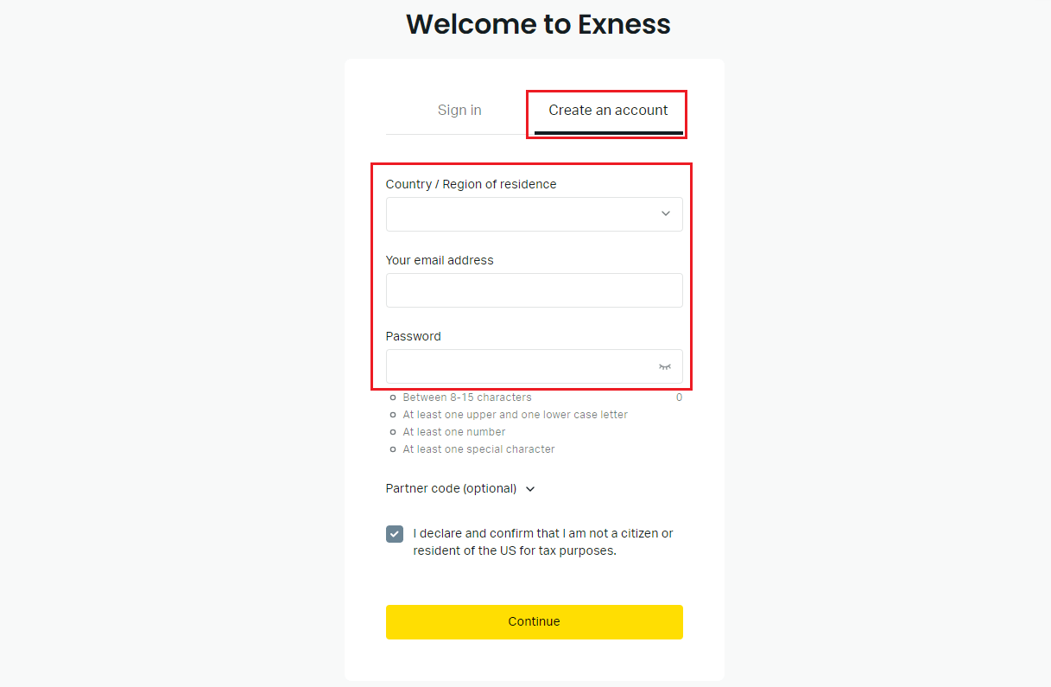The width and height of the screenshot is (1051, 687).
Task: Click the checkmark icon in the declaration checkbox
Action: tap(394, 534)
